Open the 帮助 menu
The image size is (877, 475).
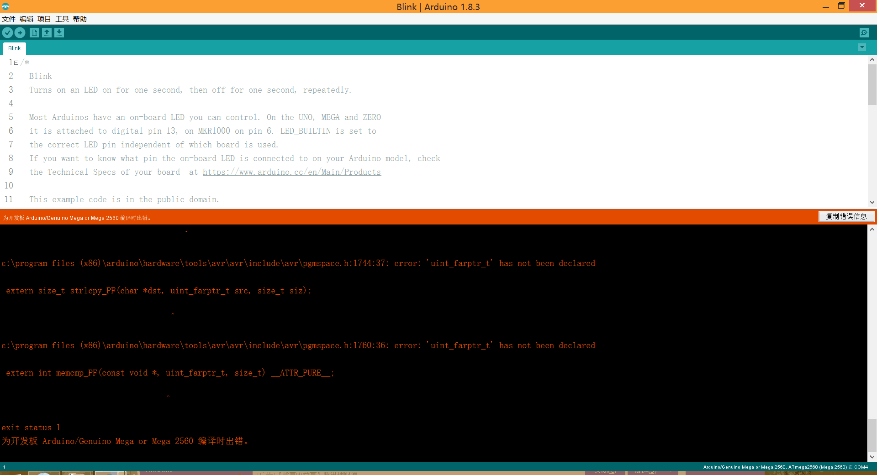click(x=79, y=19)
